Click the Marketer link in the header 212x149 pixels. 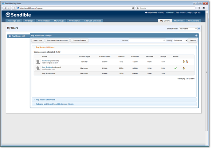[170, 13]
